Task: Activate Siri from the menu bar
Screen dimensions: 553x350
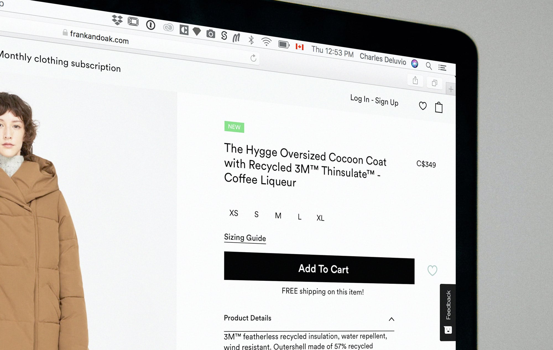Action: (x=414, y=64)
